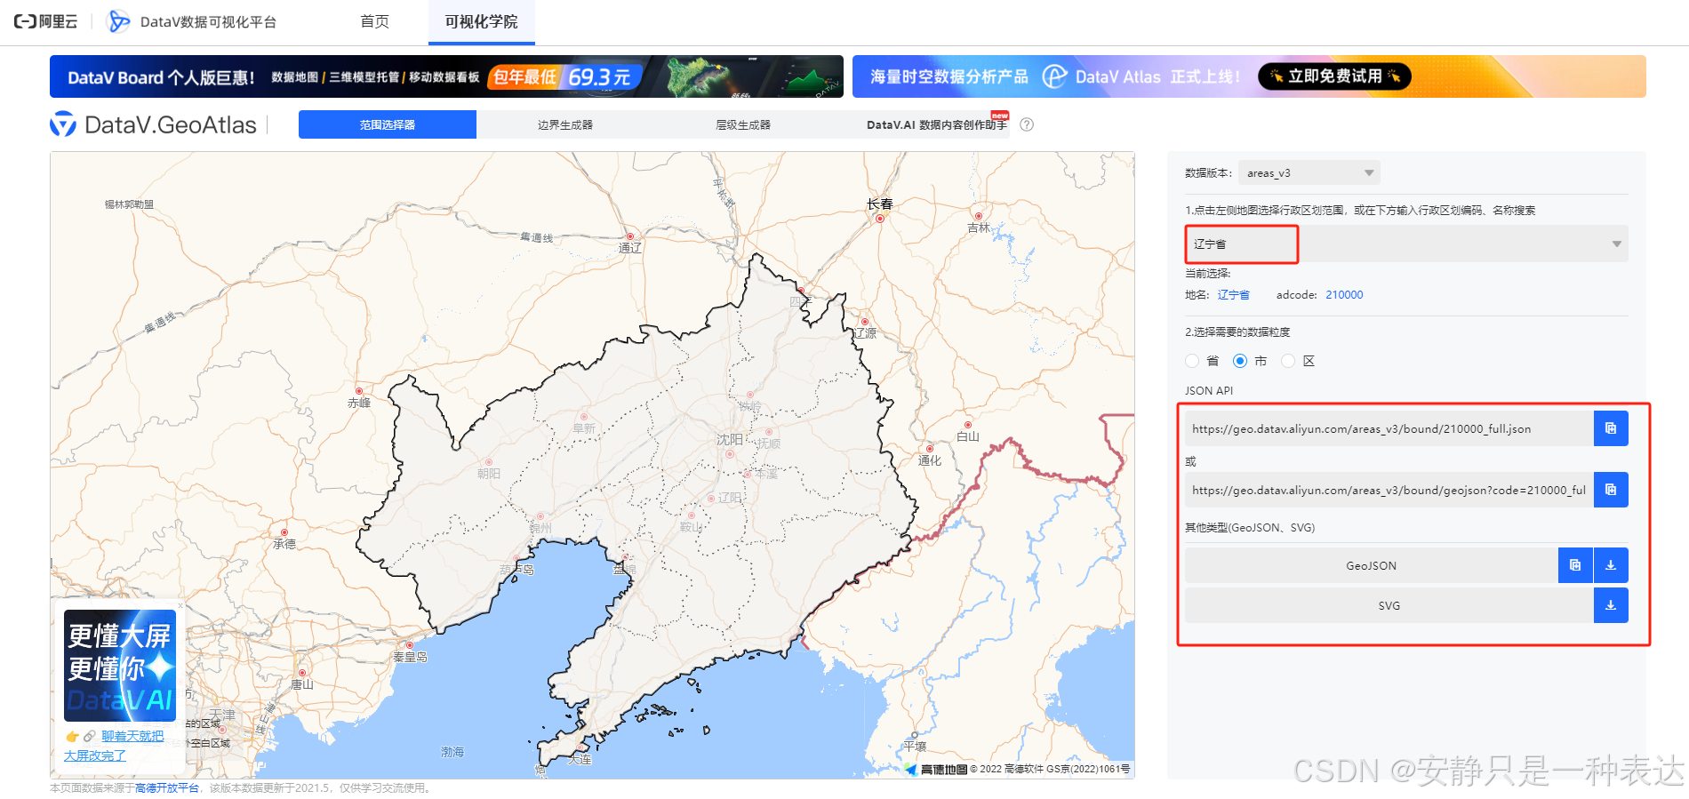Go to 首页 navigation tab
Image resolution: width=1689 pixels, height=799 pixels.
coord(374,21)
